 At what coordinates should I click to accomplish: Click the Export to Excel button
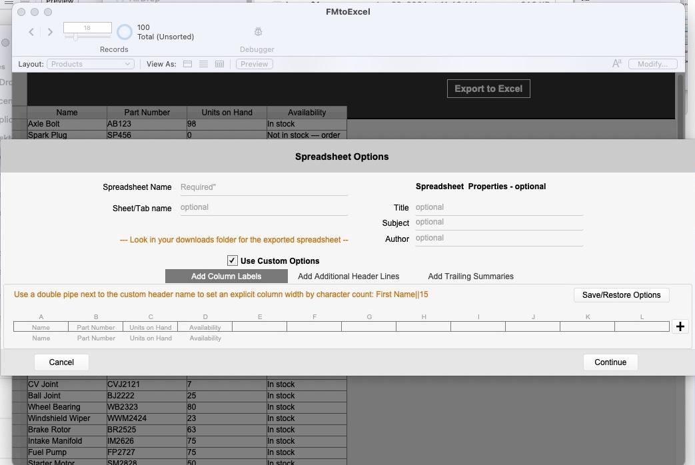488,88
